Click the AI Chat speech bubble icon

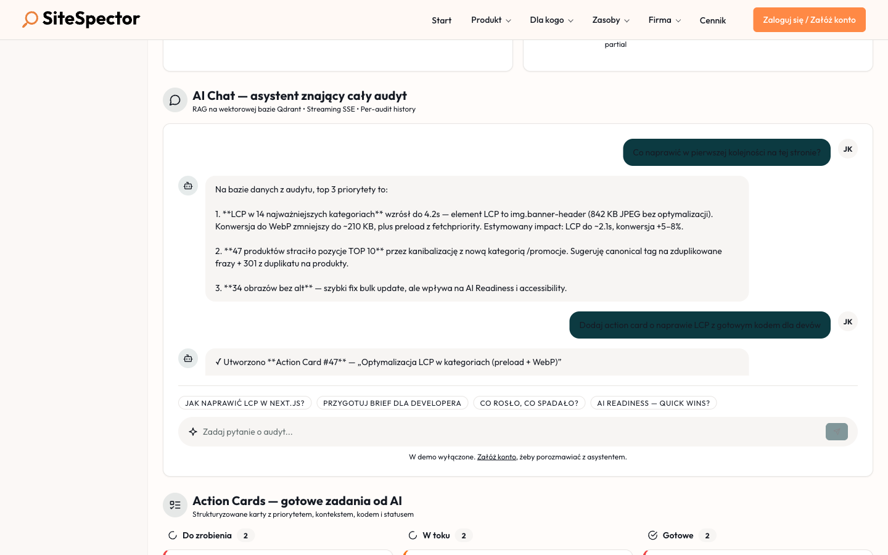[x=175, y=99]
